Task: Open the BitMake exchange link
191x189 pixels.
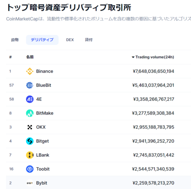Action: [45, 113]
